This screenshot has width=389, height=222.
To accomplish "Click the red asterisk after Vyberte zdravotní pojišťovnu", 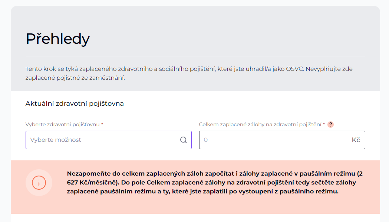I will click(102, 124).
